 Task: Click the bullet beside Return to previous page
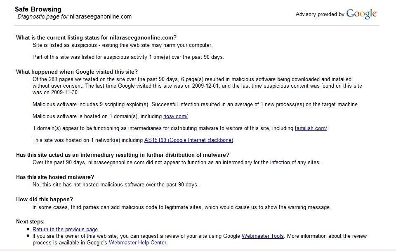(x=28, y=230)
